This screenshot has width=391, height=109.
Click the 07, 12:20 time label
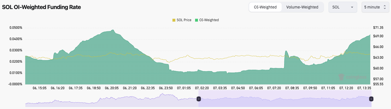(x=346, y=88)
